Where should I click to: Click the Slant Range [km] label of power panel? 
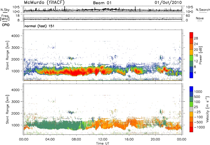(x=7, y=55)
